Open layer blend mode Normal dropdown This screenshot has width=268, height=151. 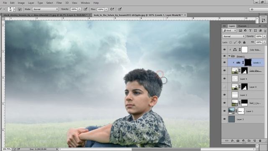[234, 36]
